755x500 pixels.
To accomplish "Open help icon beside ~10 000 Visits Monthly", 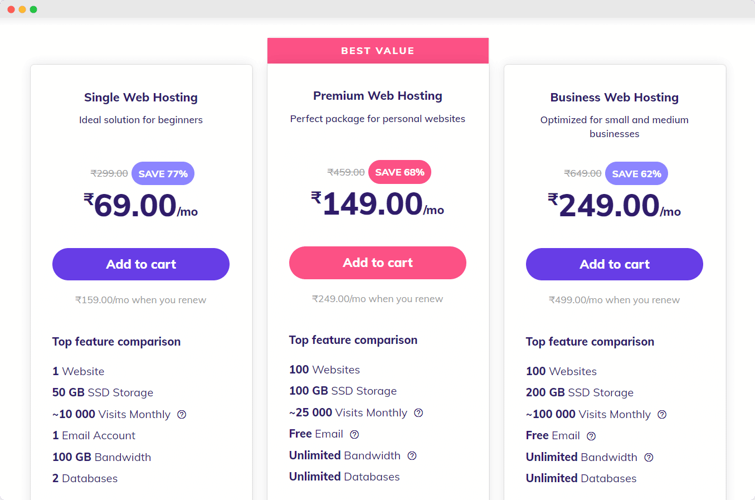I will point(182,415).
